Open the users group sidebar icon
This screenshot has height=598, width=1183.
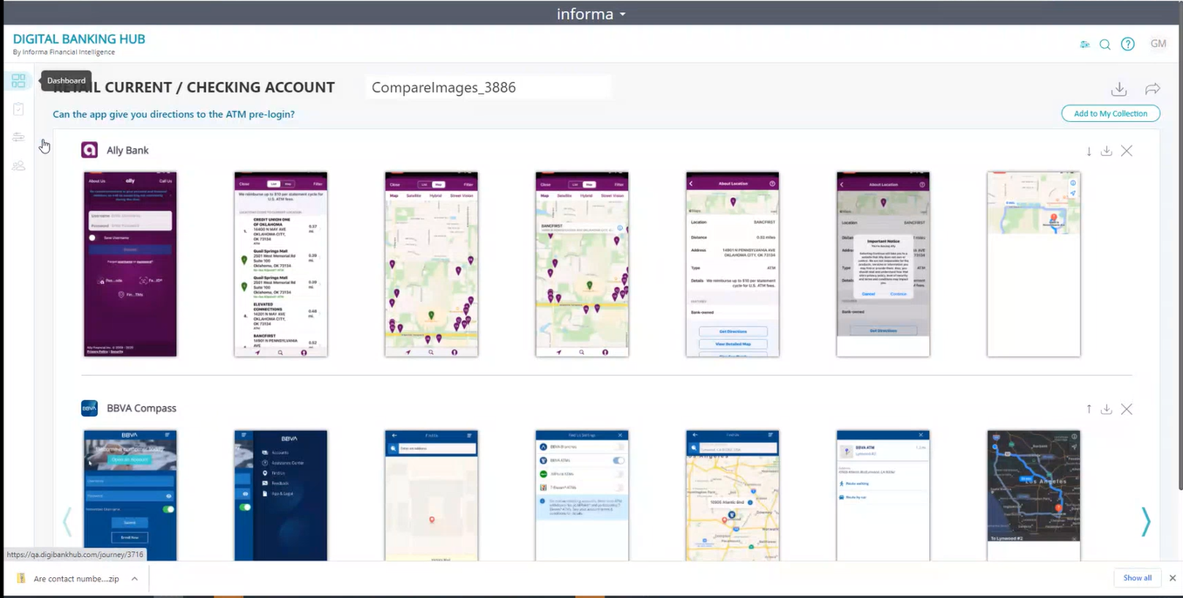pos(18,166)
